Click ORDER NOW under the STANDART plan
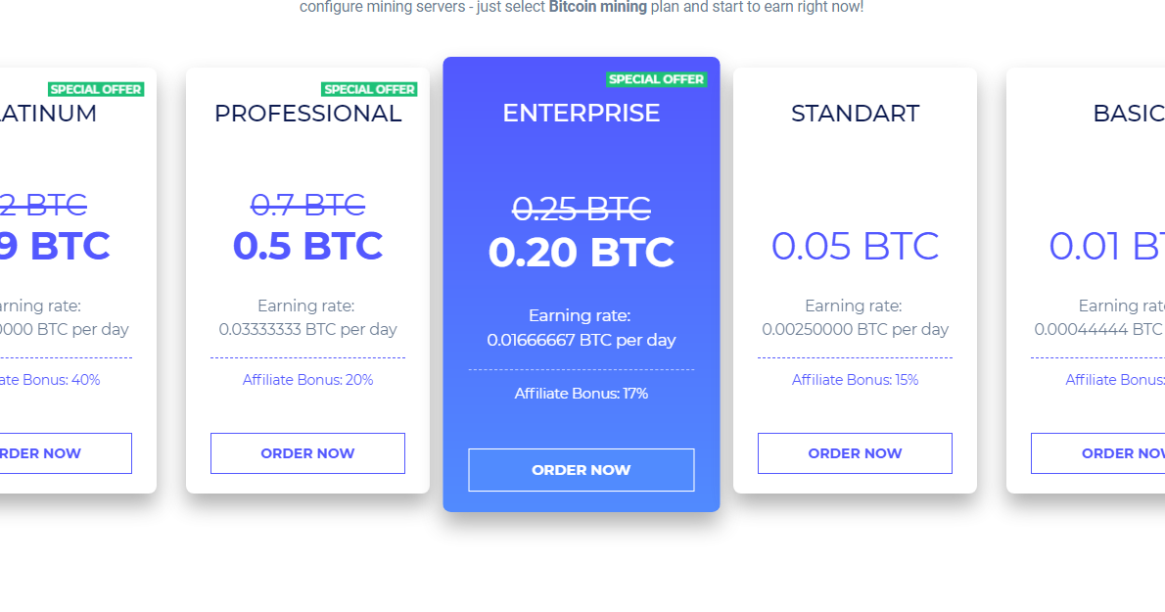 click(855, 452)
